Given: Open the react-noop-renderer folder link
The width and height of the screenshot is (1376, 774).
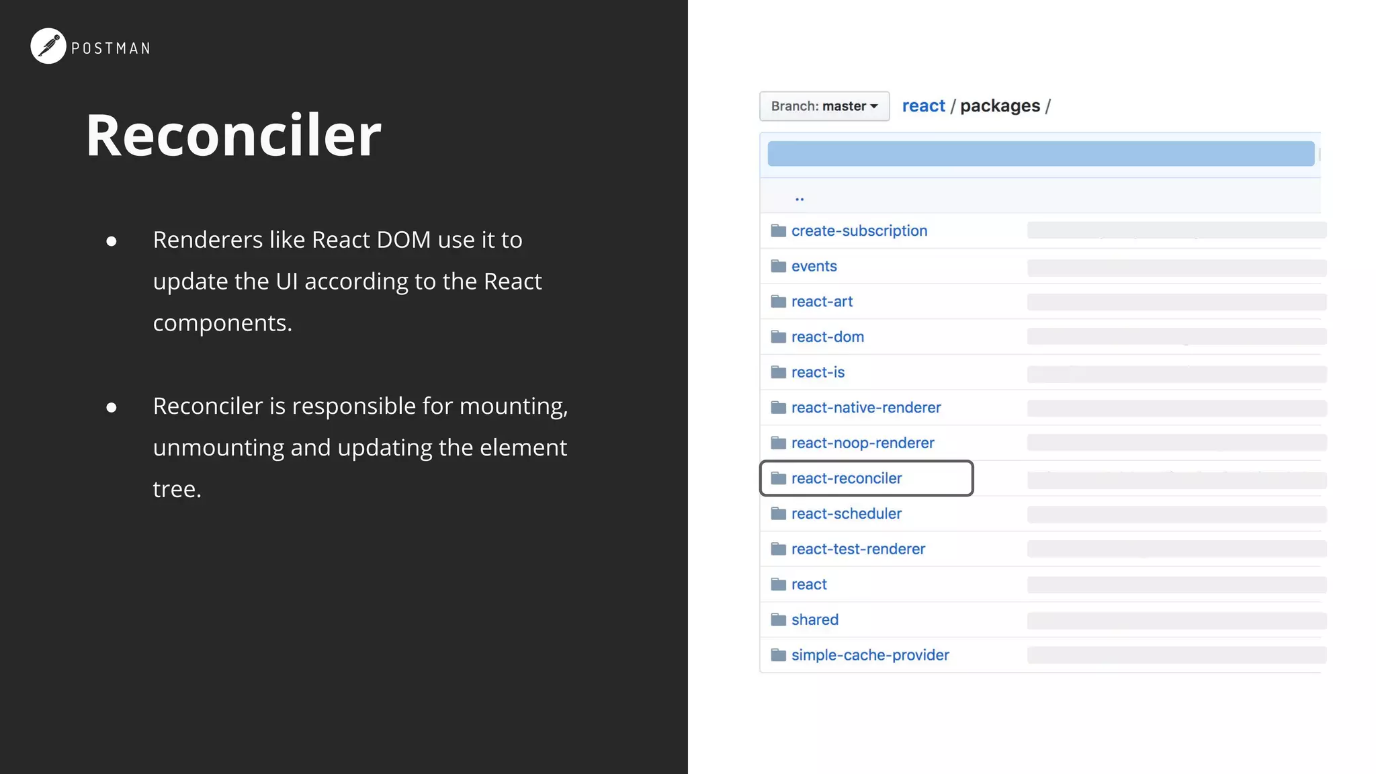Looking at the screenshot, I should 863,443.
